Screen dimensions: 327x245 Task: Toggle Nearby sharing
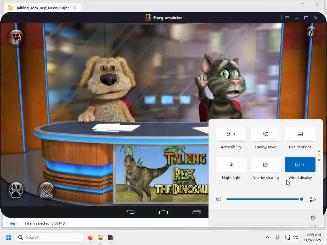265,165
